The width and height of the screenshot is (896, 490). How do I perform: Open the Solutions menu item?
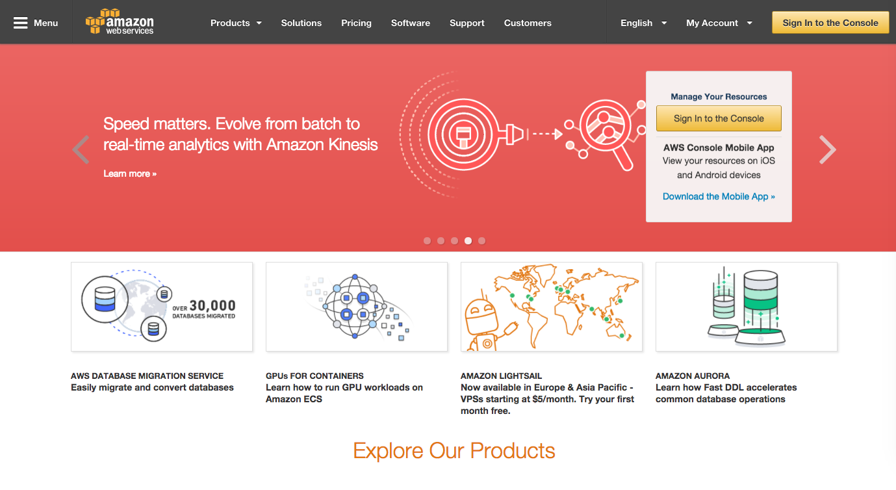(301, 23)
